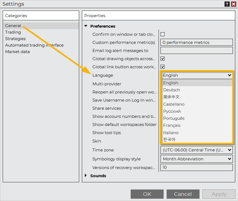The image size is (238, 201).
Task: Choose 한국어 in the language list
Action: [x=197, y=140]
